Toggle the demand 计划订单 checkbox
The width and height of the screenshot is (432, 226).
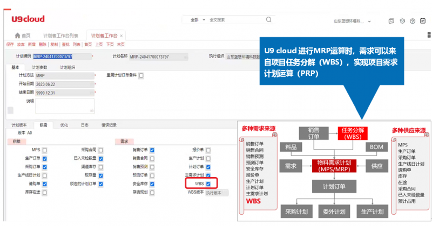(208, 167)
